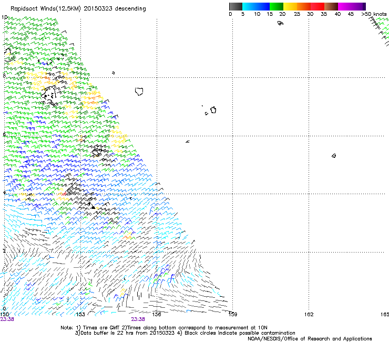Click the longitude label '162'
Screen dimensions: 389x342
point(309,315)
